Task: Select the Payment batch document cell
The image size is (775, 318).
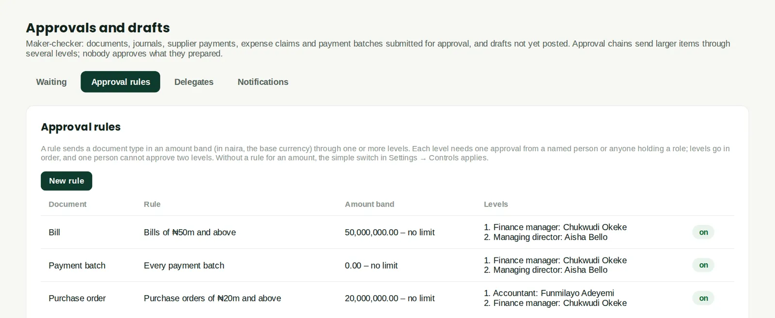Action: click(x=77, y=265)
